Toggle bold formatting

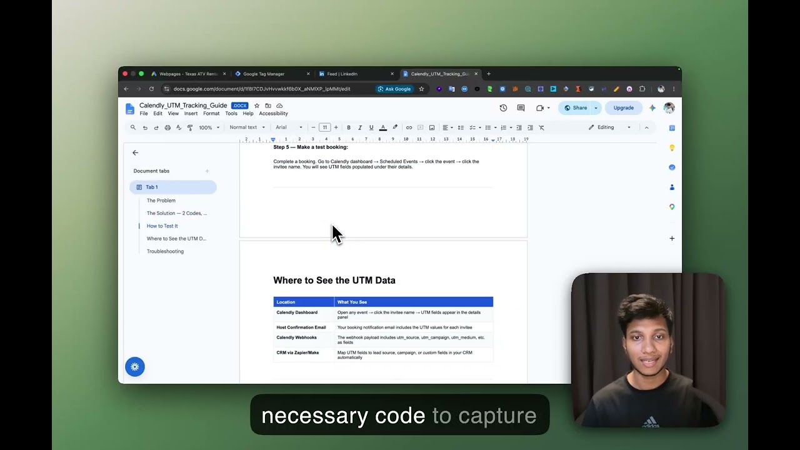[349, 127]
